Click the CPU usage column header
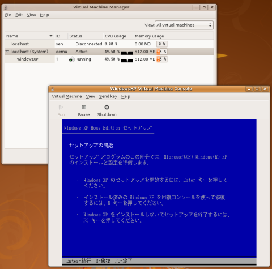The width and height of the screenshot is (272, 269). (x=118, y=36)
